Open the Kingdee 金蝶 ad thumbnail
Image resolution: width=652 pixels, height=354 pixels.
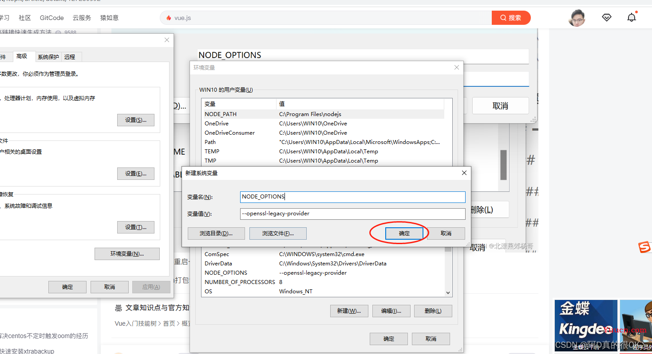point(586,325)
